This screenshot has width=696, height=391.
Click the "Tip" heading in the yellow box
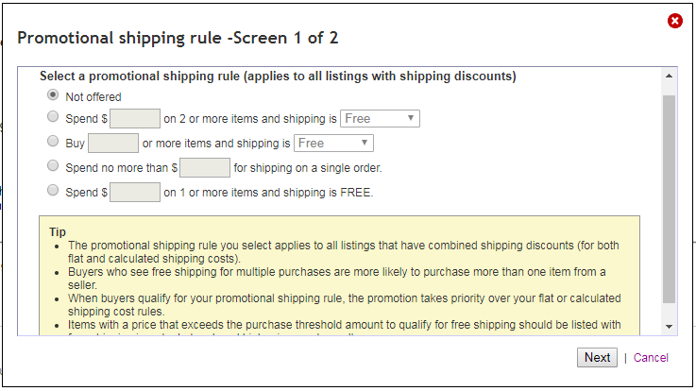point(58,232)
